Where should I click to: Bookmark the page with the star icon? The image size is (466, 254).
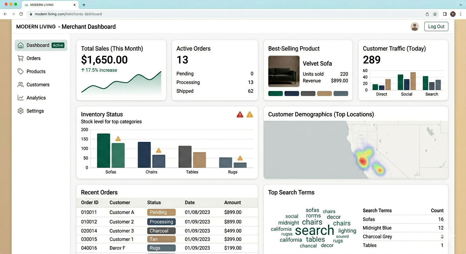click(x=435, y=14)
